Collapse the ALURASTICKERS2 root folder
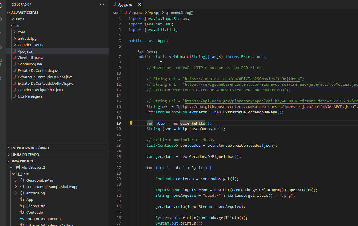 click(x=9, y=13)
